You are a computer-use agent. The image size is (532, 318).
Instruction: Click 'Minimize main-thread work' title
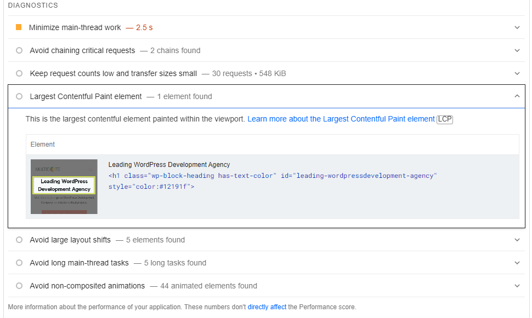pyautogui.click(x=75, y=27)
